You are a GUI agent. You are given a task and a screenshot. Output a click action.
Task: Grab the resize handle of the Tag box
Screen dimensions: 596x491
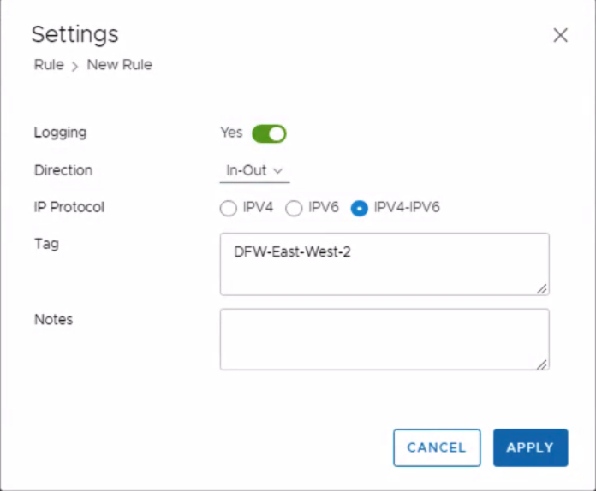(x=542, y=289)
